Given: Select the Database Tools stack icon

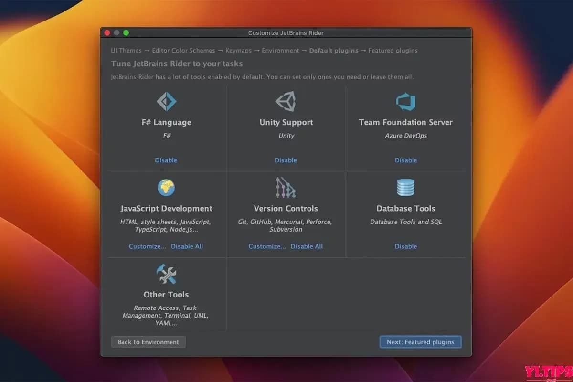Looking at the screenshot, I should click(405, 188).
